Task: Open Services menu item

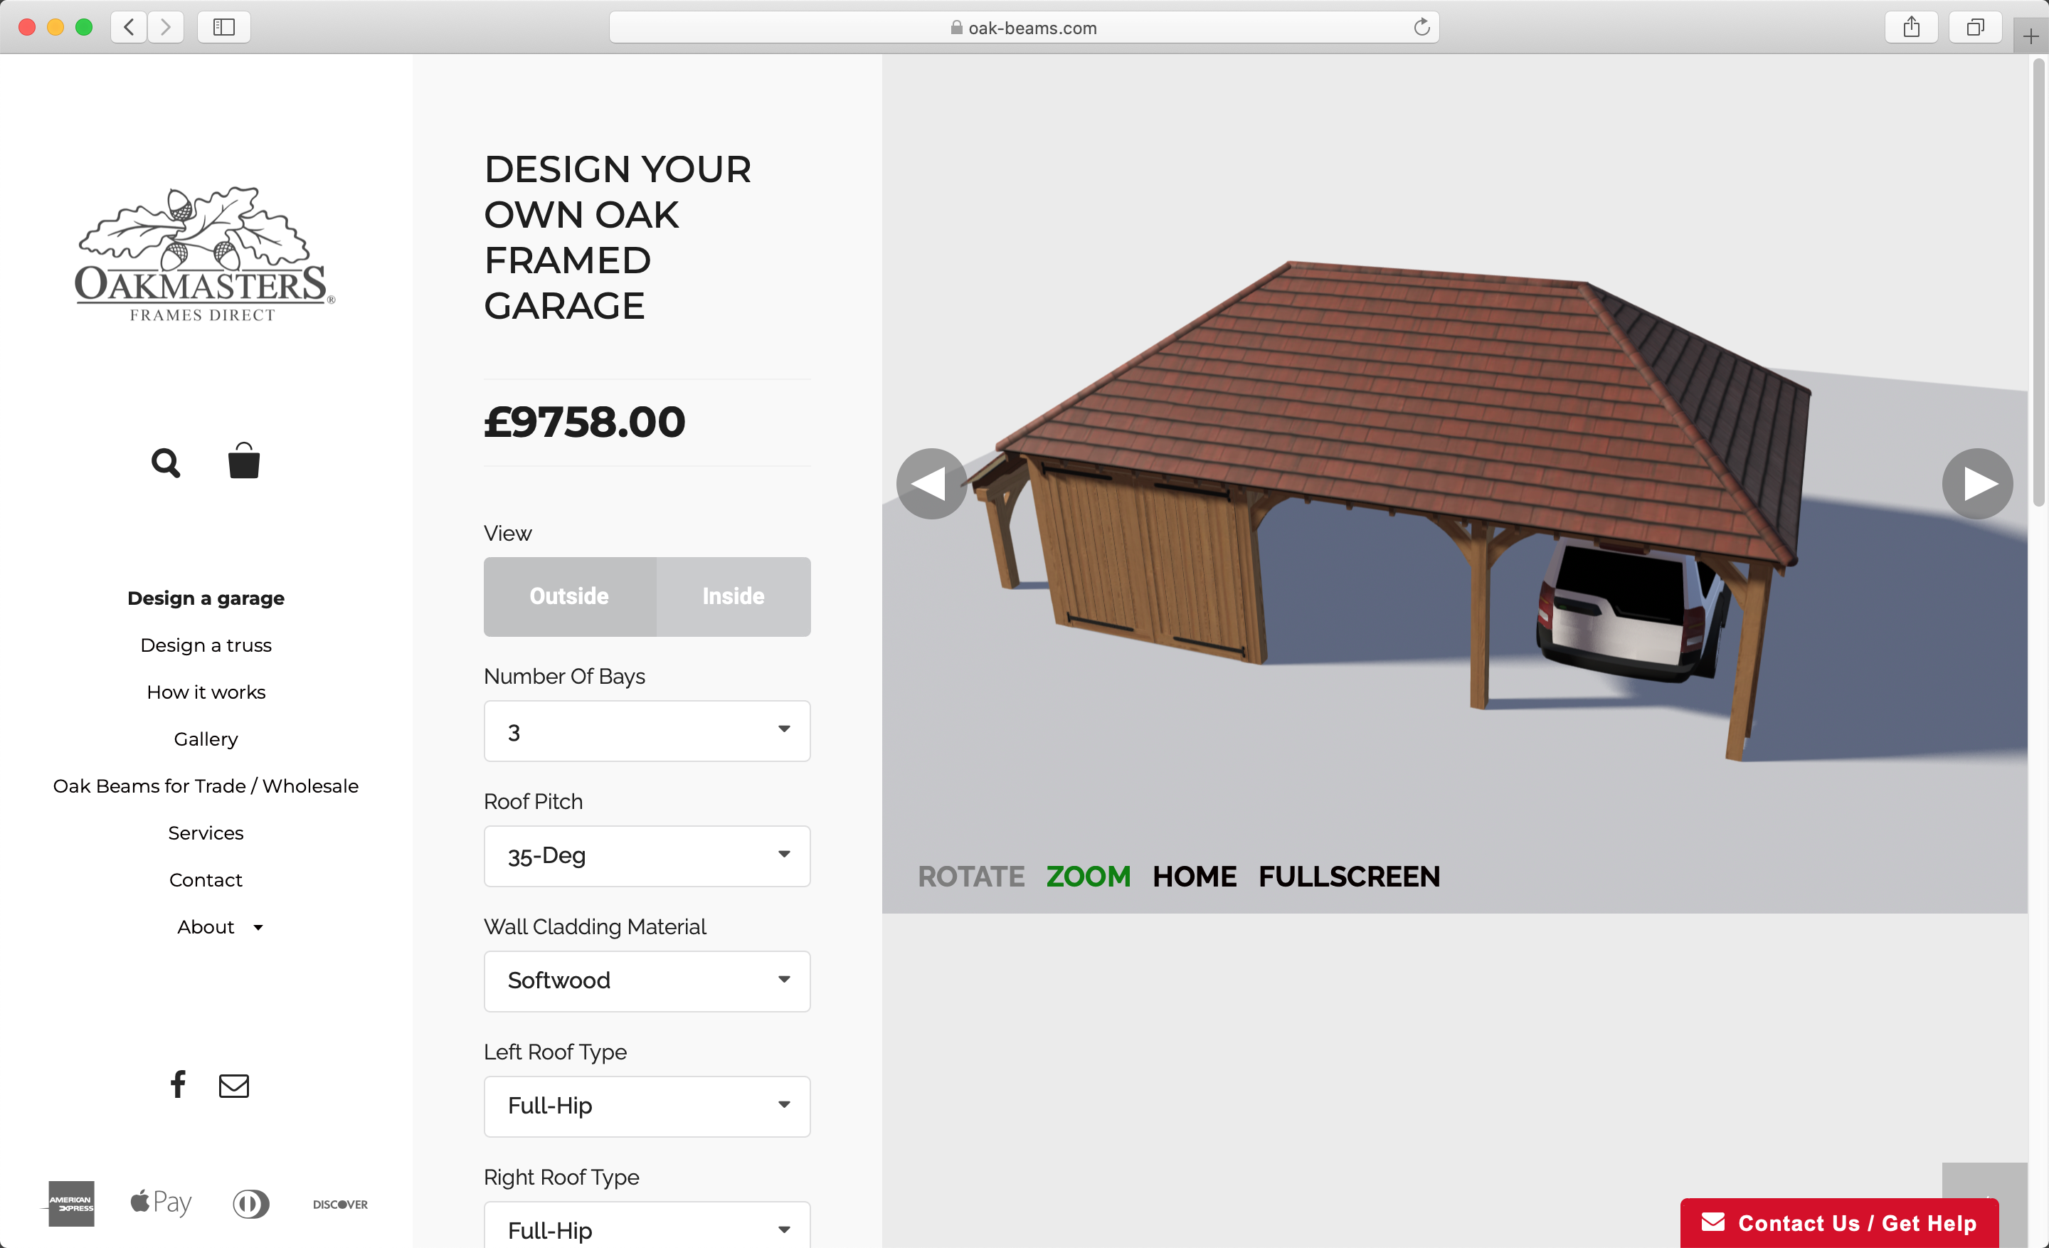Action: [x=206, y=833]
